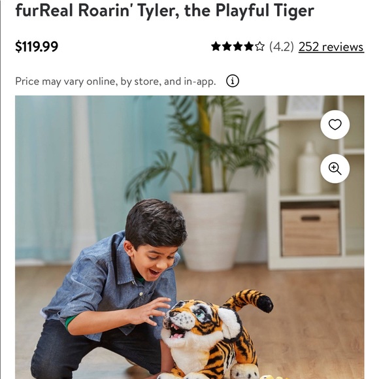Screen dimensions: 379x379
Task: Click the 'Price may vary online' notice text
Action: 116,82
